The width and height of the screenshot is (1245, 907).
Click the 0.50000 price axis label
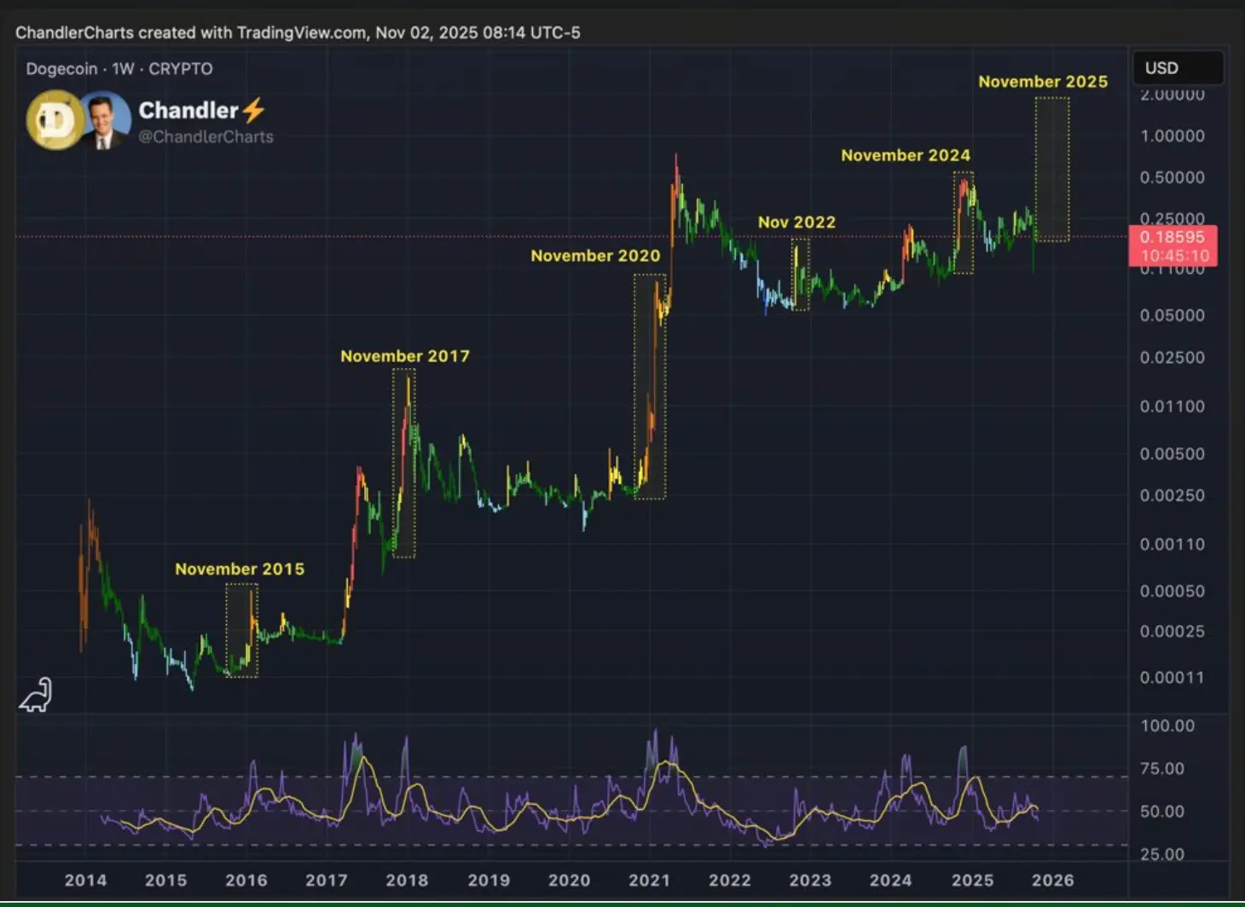click(x=1173, y=177)
